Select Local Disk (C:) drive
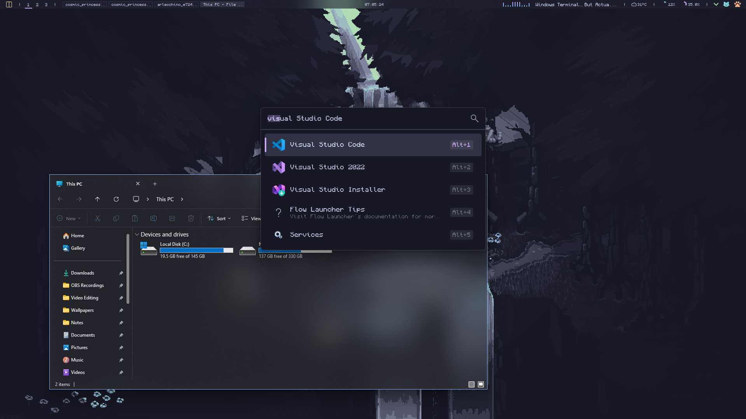Viewport: 746px width, 419px height. (187, 250)
